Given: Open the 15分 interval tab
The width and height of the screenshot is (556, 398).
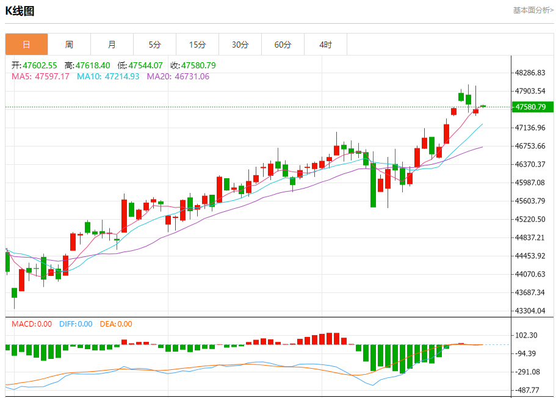Looking at the screenshot, I should click(198, 45).
